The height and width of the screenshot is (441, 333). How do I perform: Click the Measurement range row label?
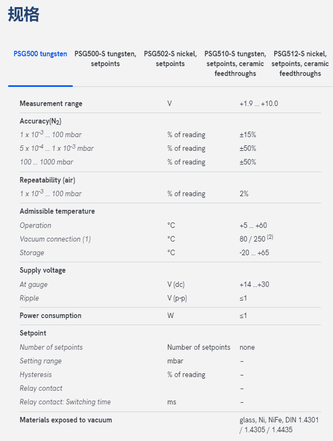click(x=51, y=103)
